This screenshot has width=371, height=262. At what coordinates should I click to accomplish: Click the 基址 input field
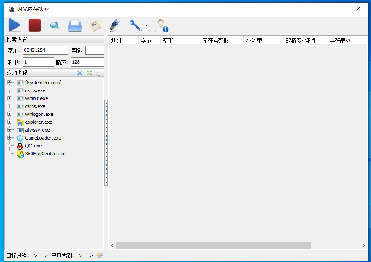[x=45, y=50]
